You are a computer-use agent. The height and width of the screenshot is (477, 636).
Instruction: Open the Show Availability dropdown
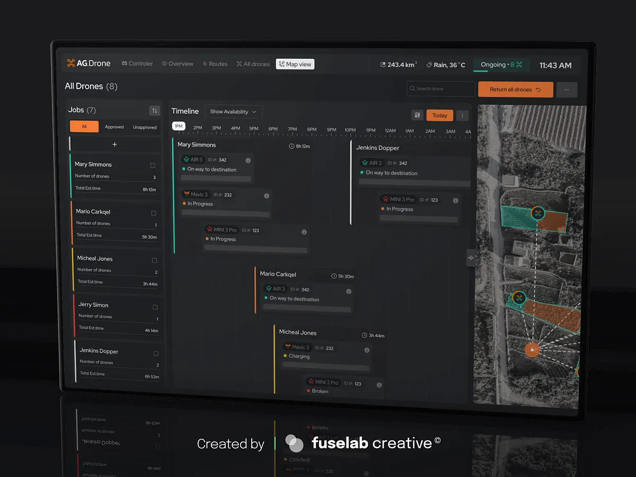[233, 111]
